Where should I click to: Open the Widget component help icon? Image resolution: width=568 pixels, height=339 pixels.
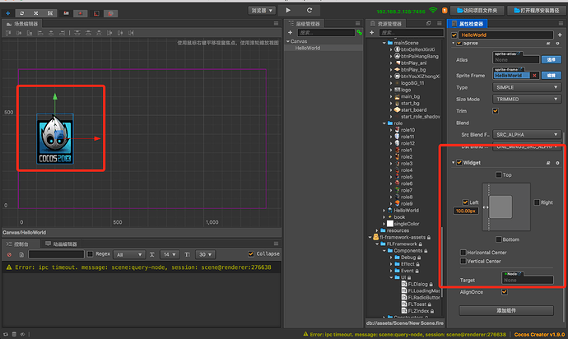click(548, 163)
